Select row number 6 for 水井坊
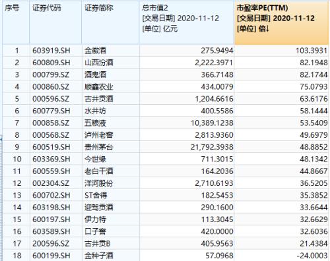 (x=16, y=111)
